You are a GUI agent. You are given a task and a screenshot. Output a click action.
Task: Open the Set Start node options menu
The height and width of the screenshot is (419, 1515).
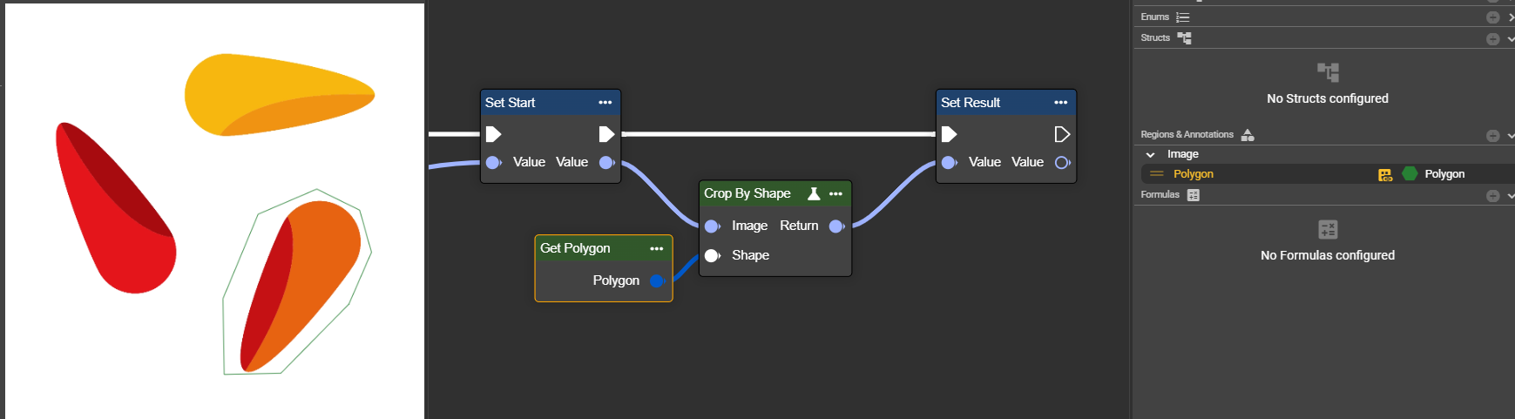[605, 103]
